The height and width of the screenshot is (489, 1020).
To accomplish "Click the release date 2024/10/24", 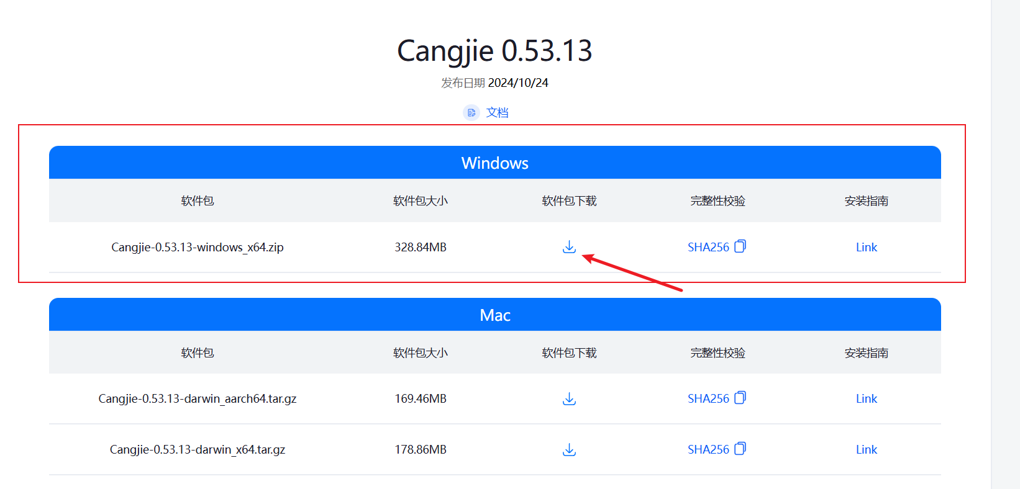I will 518,83.
